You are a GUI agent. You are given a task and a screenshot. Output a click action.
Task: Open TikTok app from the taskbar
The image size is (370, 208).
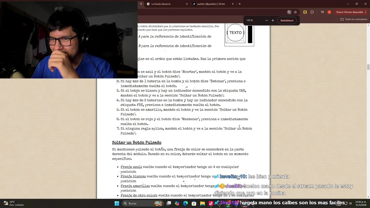coord(211,203)
